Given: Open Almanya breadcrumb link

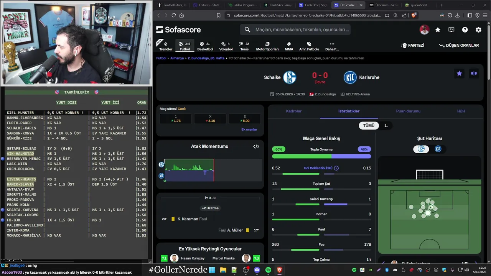Looking at the screenshot, I should 177,58.
